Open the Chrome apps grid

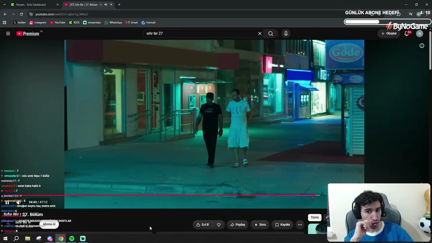4,23
